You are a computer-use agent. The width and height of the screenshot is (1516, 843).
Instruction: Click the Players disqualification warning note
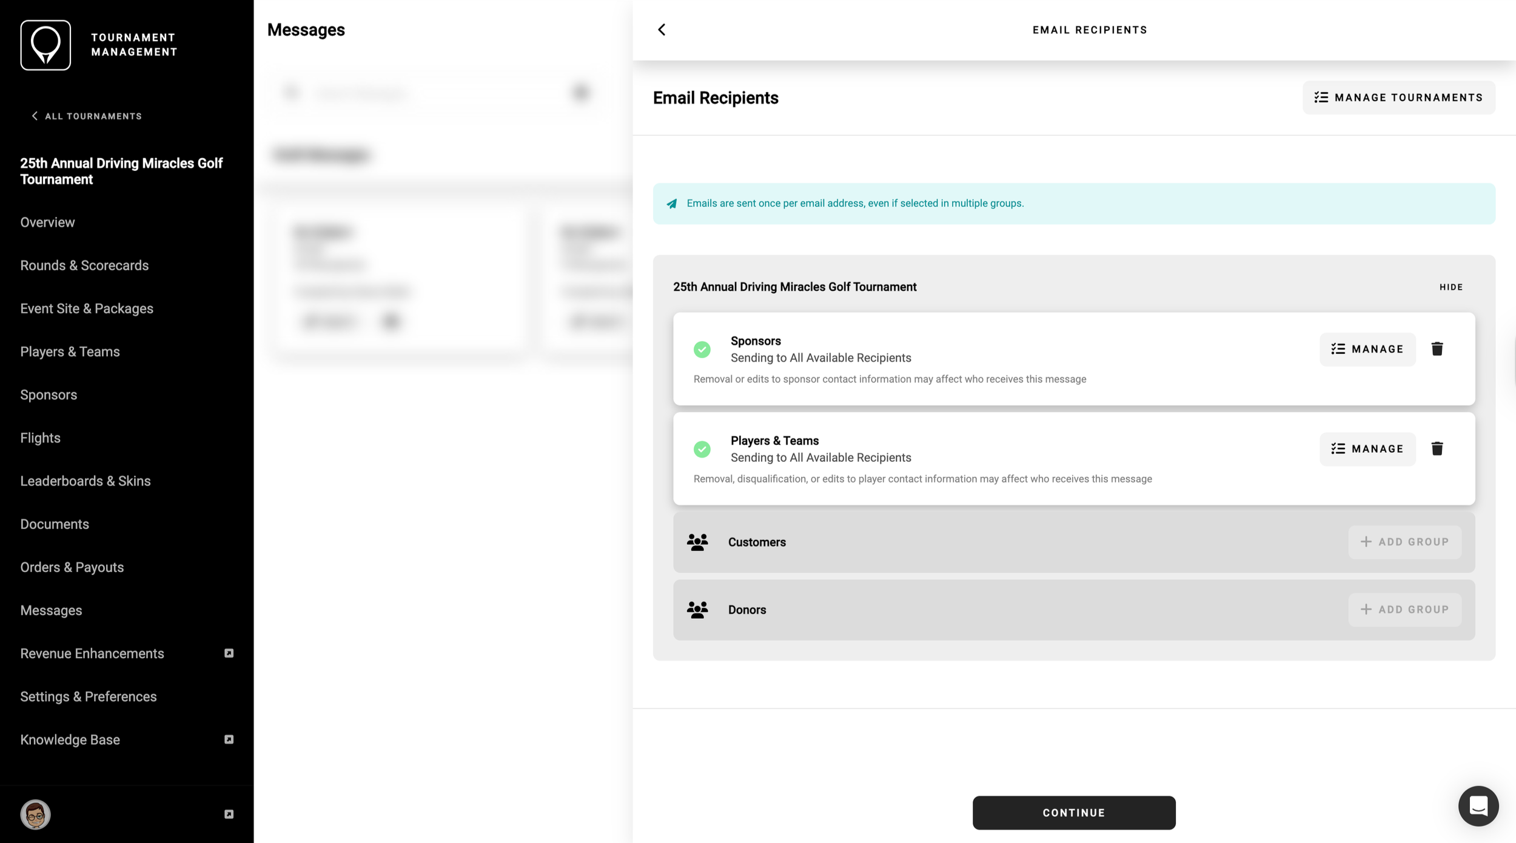coord(922,479)
